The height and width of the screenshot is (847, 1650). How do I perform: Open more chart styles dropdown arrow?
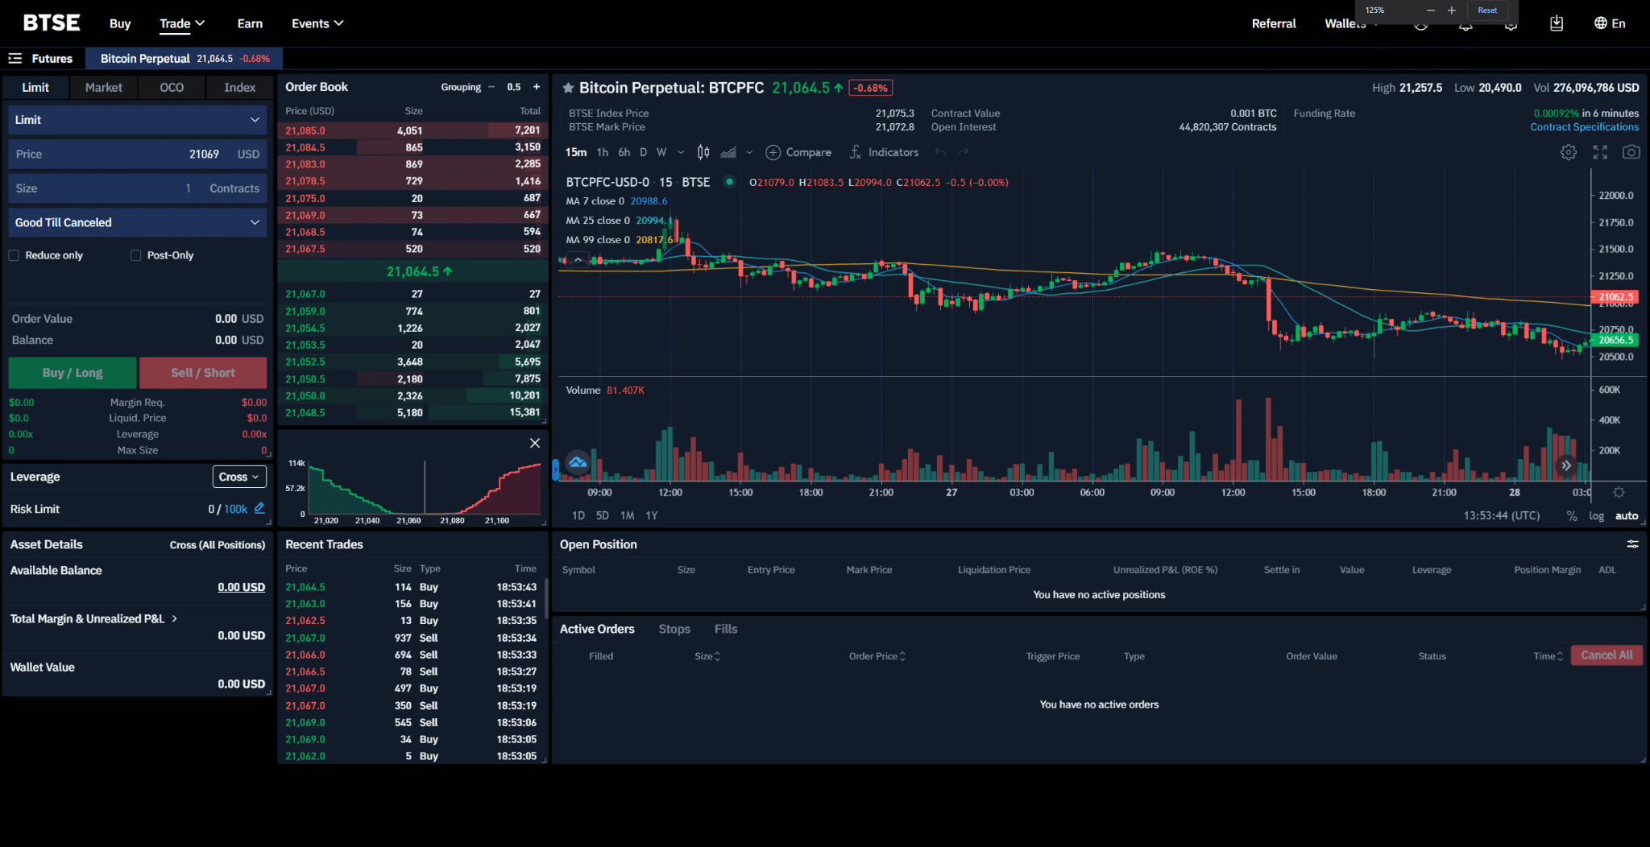pyautogui.click(x=749, y=152)
